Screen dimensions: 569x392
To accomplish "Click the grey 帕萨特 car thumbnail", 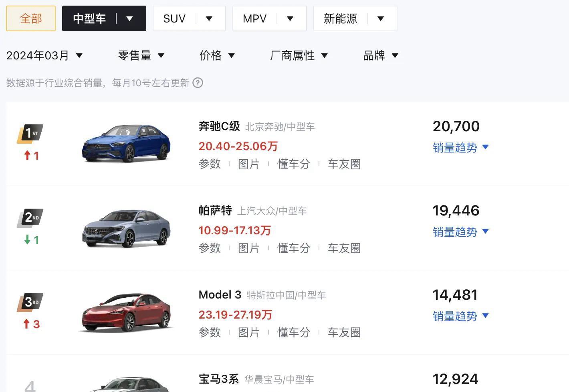I will click(x=126, y=227).
